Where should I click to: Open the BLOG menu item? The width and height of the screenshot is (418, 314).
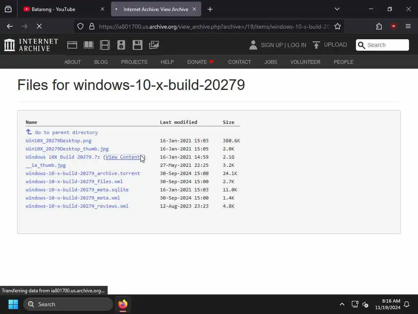[101, 62]
